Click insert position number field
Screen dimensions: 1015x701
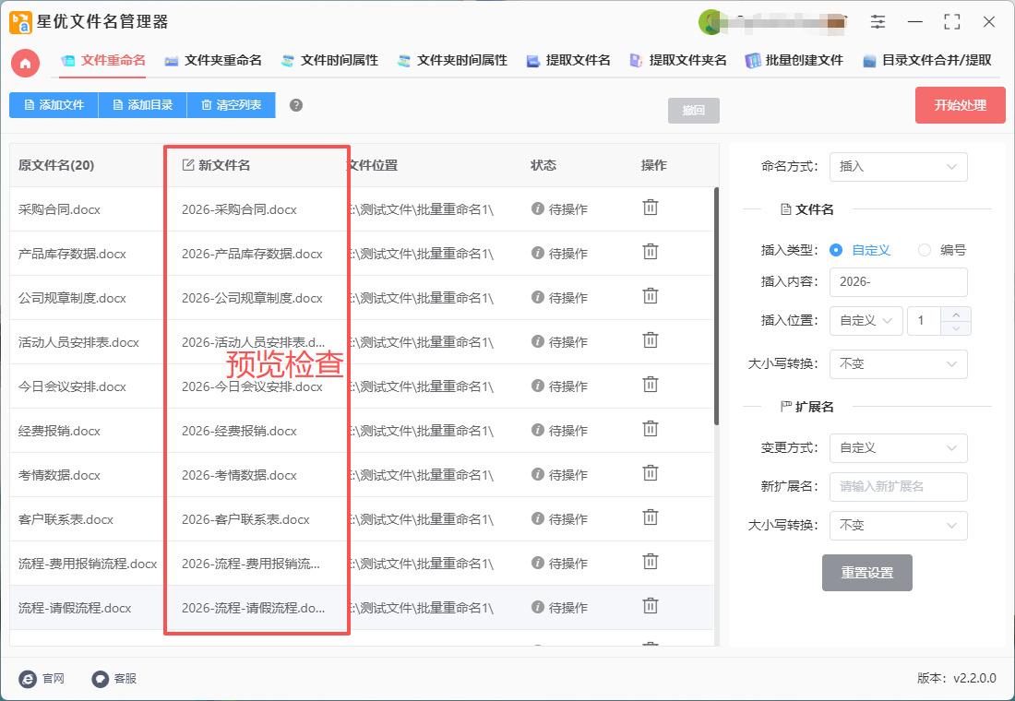pyautogui.click(x=925, y=320)
